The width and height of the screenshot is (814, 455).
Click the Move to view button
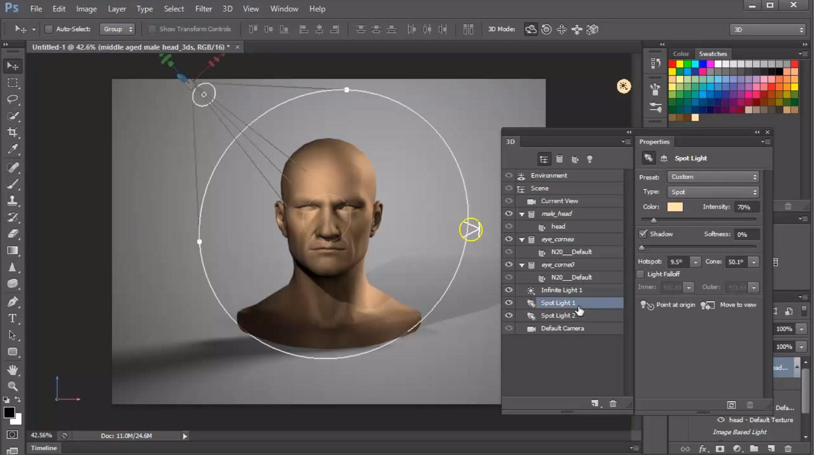[738, 305]
